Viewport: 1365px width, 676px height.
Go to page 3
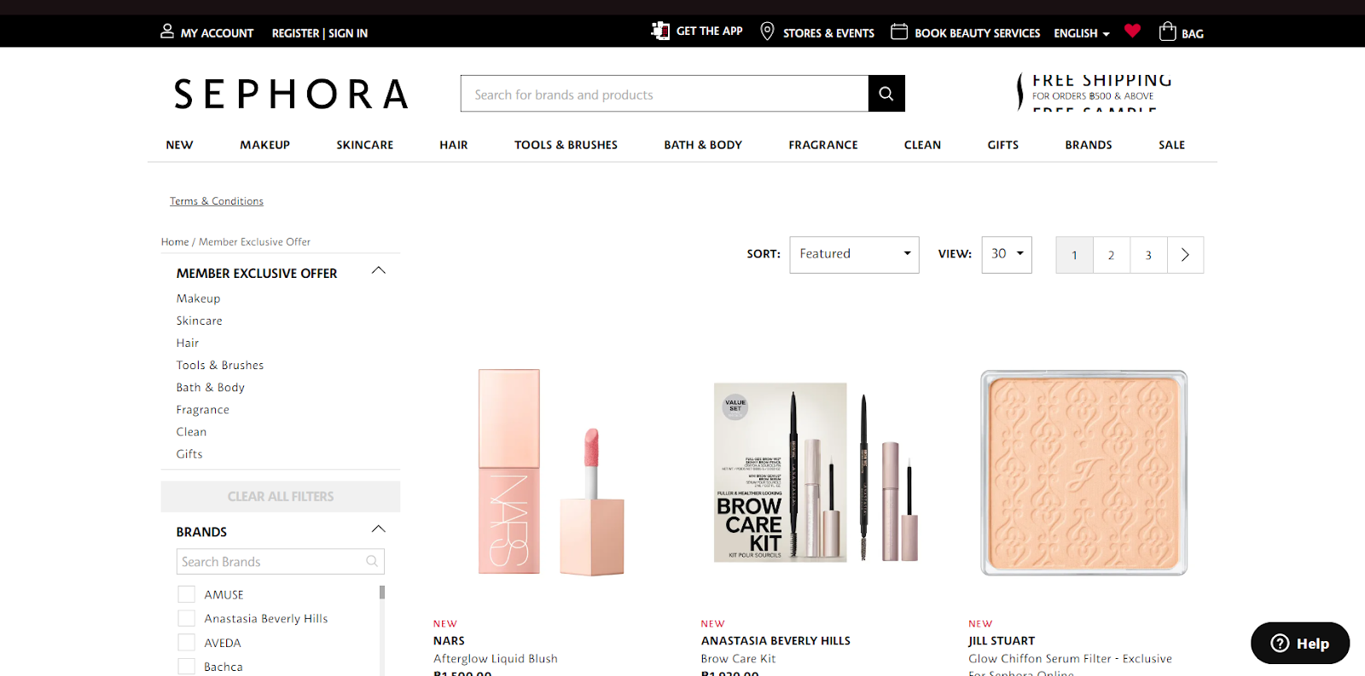[1148, 255]
